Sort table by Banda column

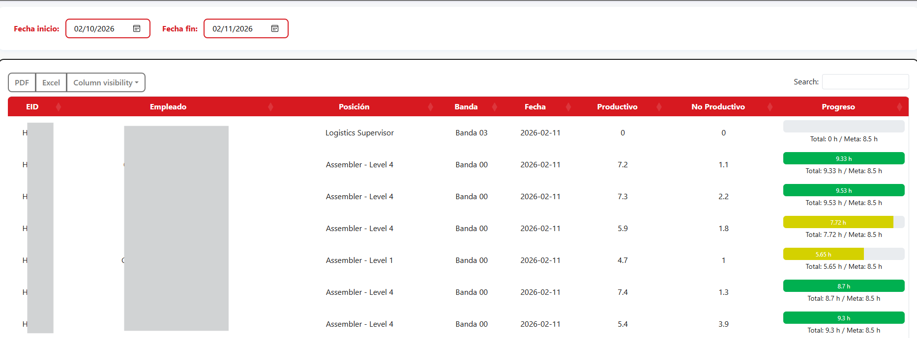click(466, 106)
